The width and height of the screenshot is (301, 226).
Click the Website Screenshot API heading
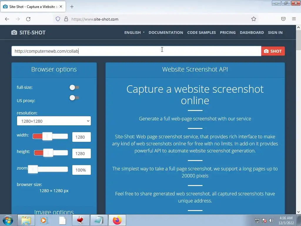coord(195,69)
